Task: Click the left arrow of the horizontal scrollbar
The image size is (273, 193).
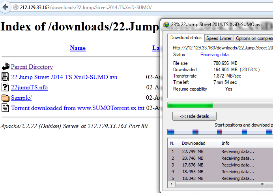Action: pos(172,184)
